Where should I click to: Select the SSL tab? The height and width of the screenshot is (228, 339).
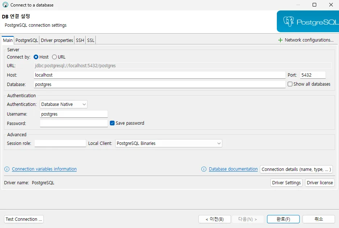(x=90, y=40)
